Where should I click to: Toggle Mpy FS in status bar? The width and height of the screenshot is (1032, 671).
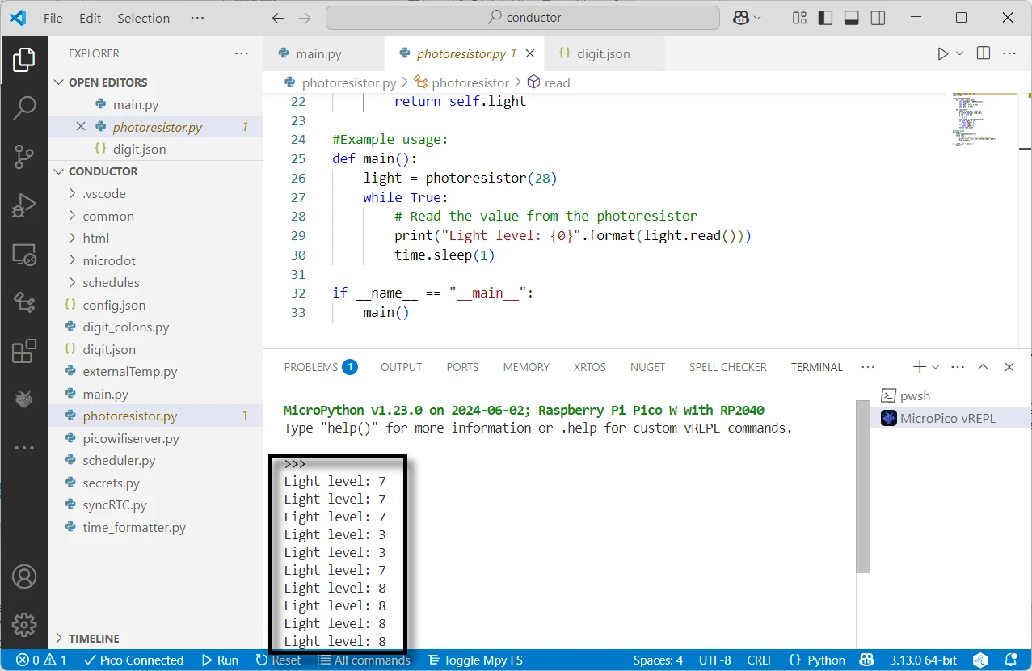coord(474,660)
